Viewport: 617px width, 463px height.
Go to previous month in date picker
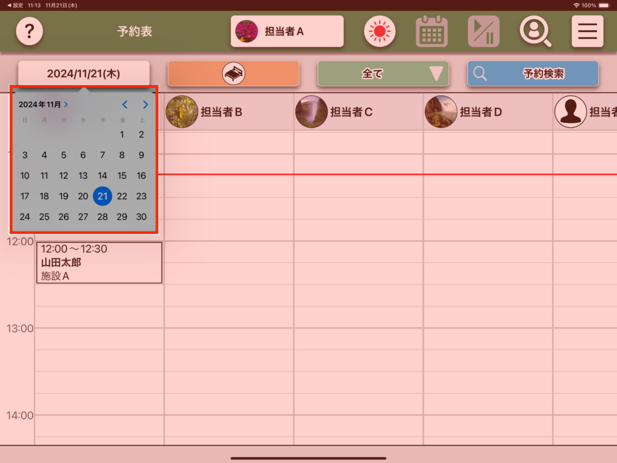(125, 104)
